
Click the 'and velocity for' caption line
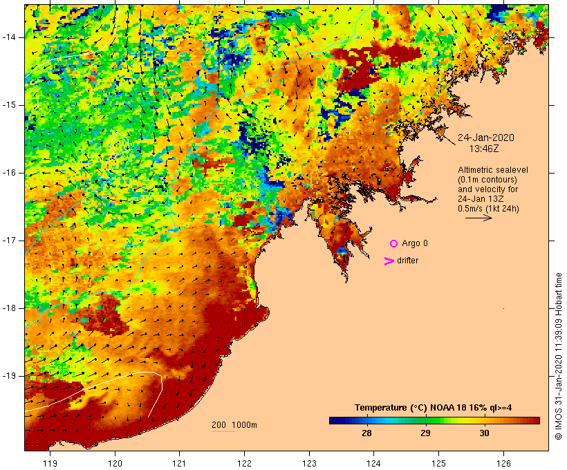point(487,189)
